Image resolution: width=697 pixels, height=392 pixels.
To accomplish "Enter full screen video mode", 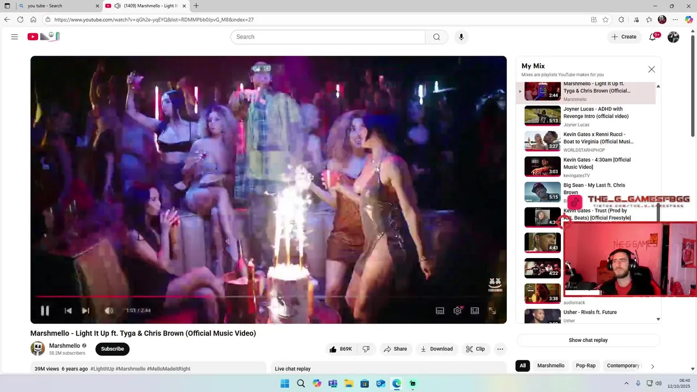I will [492, 310].
